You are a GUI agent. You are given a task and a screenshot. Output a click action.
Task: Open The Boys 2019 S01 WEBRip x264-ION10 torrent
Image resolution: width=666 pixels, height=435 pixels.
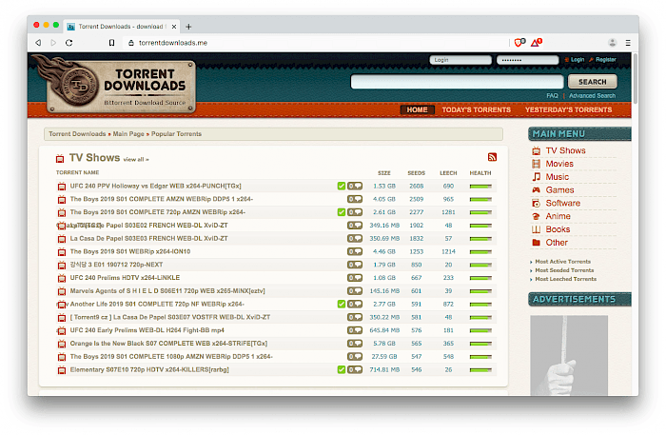[x=130, y=251]
